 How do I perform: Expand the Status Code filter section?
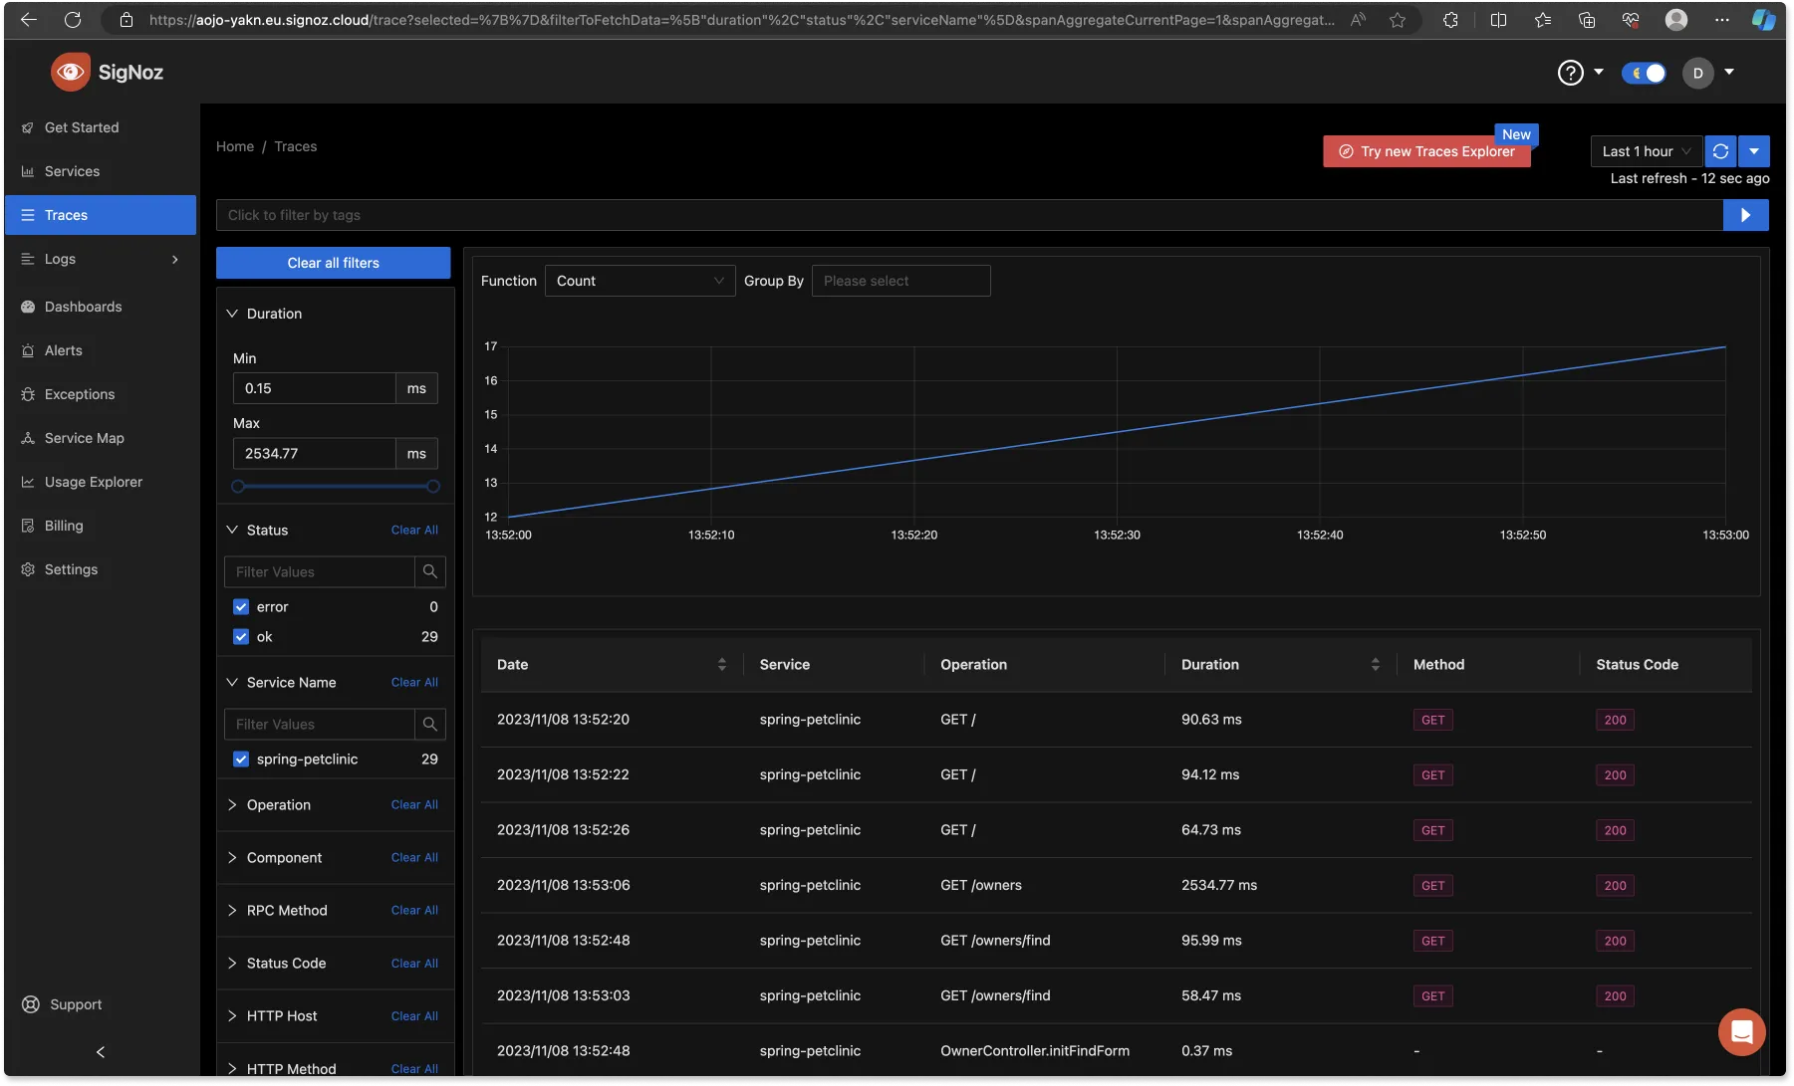(x=232, y=963)
